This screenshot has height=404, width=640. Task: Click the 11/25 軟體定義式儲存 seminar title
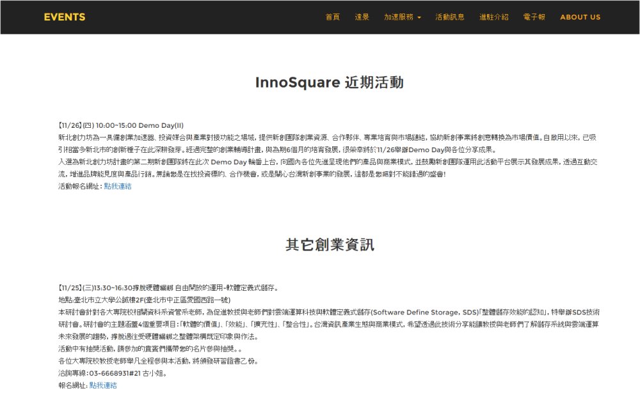coord(168,288)
